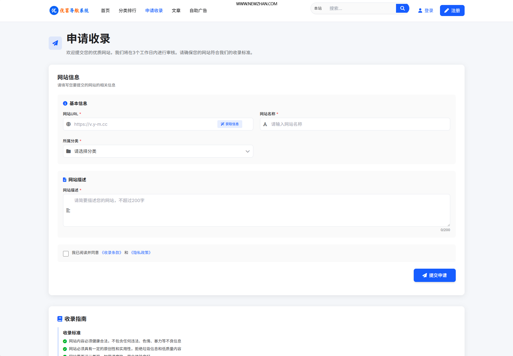The width and height of the screenshot is (513, 356).
Task: Click the 0/200 character counter
Action: pos(445,230)
